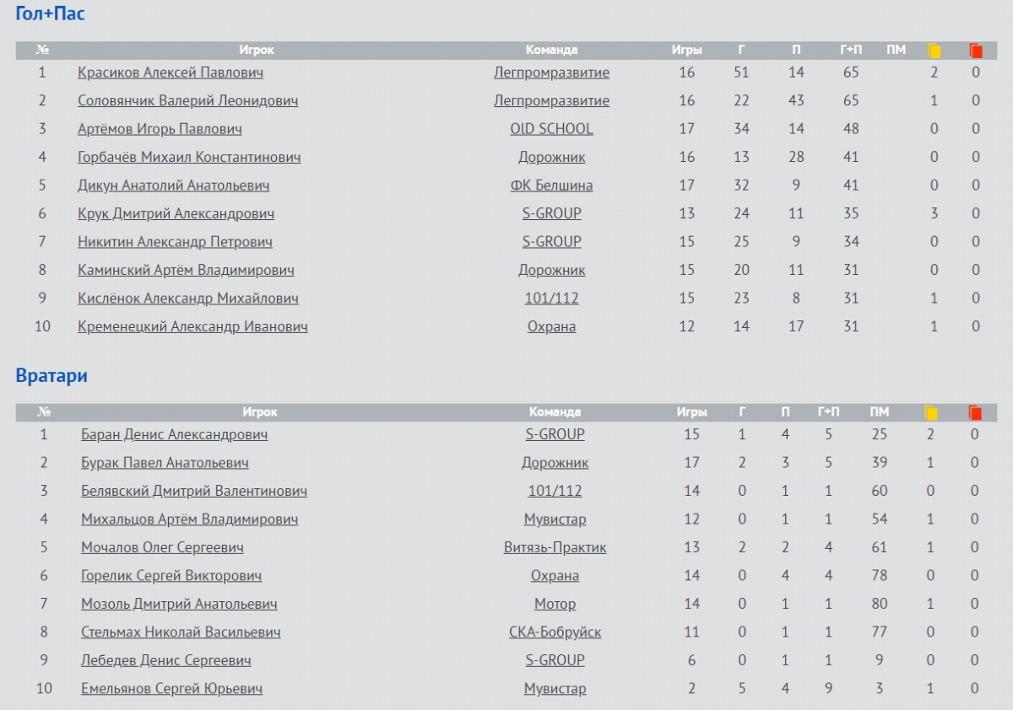1013x710 pixels.
Task: Click the yellow card icon in Гол+Пас table header
Action: 934,51
